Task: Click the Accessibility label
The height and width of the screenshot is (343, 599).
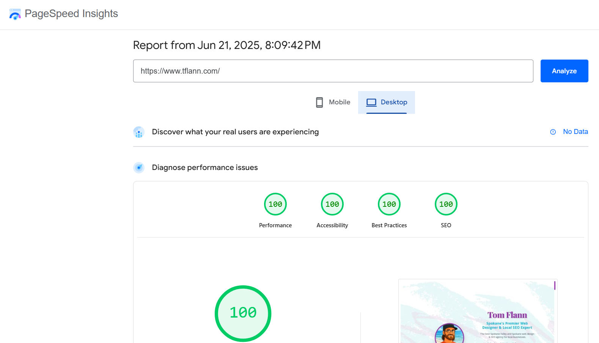Action: [332, 225]
